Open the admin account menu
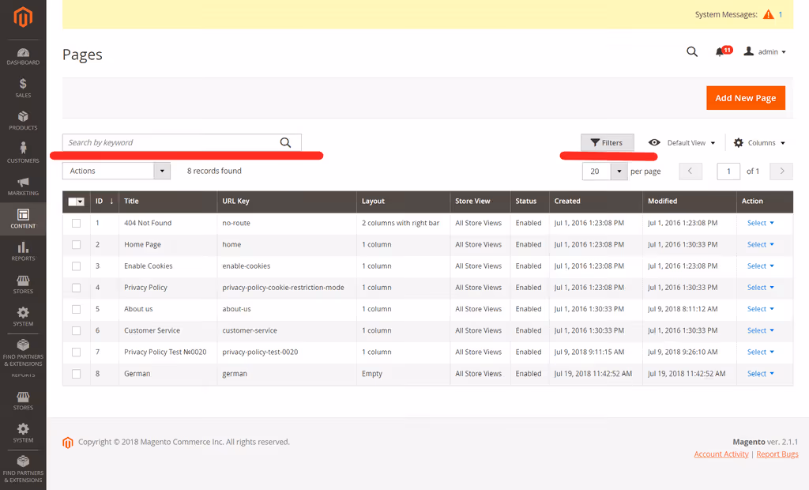This screenshot has width=809, height=490. (x=765, y=51)
